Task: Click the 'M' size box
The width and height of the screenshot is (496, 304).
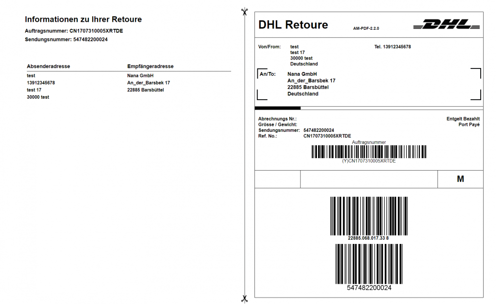Action: point(460,179)
